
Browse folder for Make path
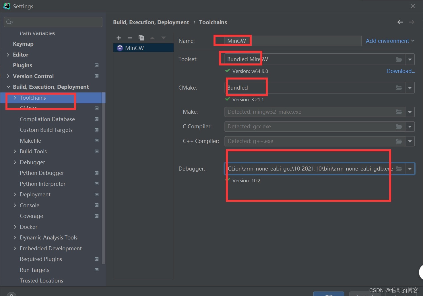click(399, 112)
